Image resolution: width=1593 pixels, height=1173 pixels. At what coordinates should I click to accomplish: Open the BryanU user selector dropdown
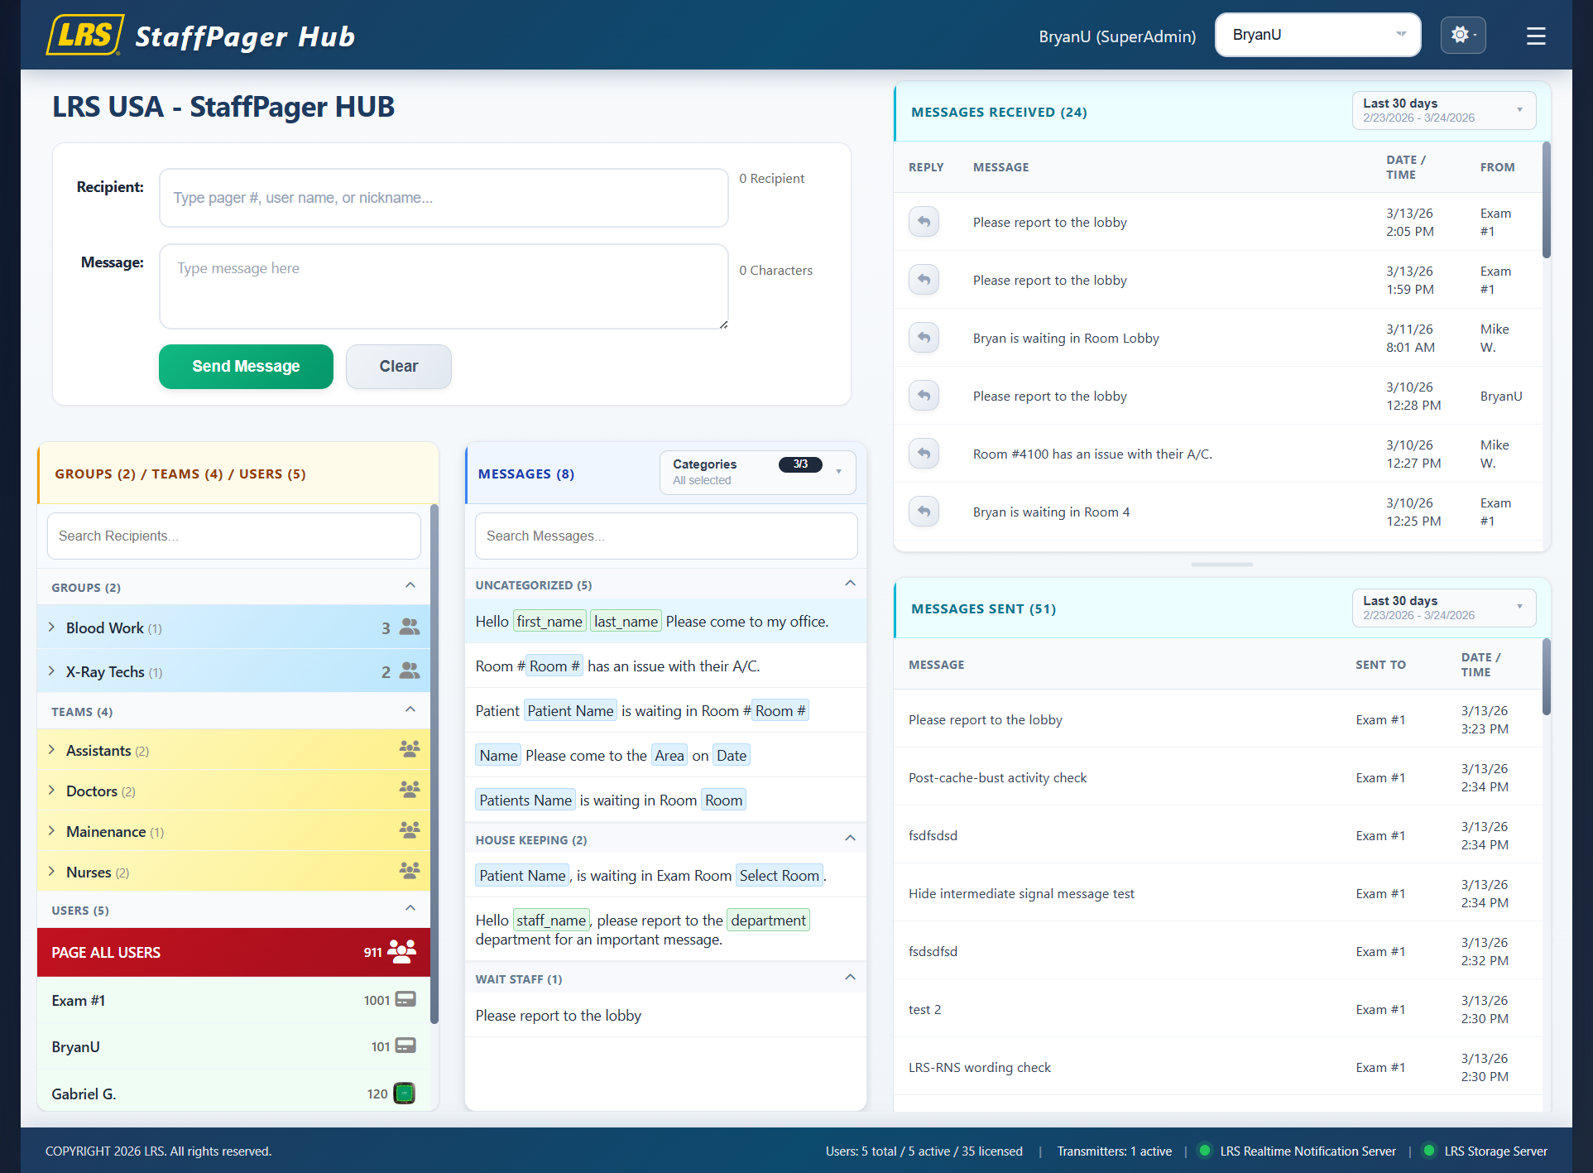click(x=1317, y=35)
